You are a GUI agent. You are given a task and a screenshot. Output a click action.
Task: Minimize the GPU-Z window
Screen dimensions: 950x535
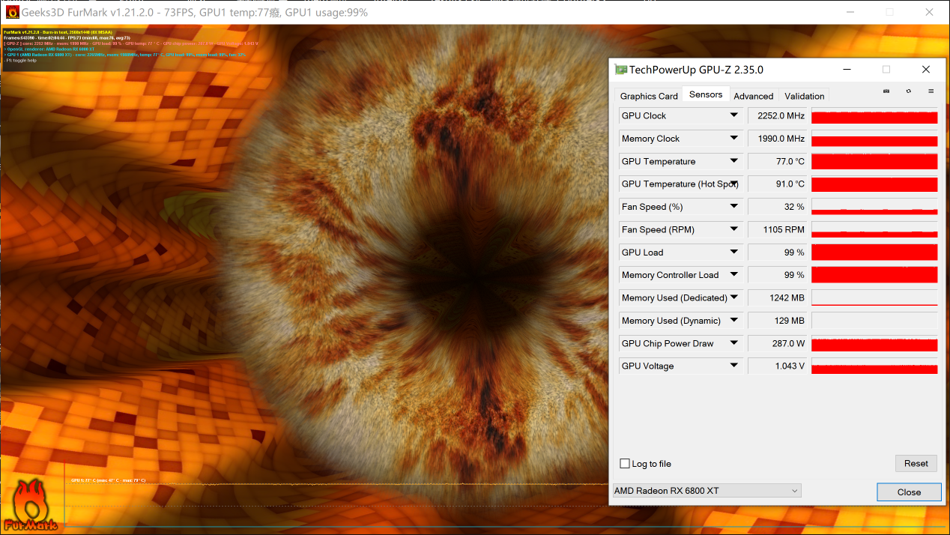(x=847, y=70)
